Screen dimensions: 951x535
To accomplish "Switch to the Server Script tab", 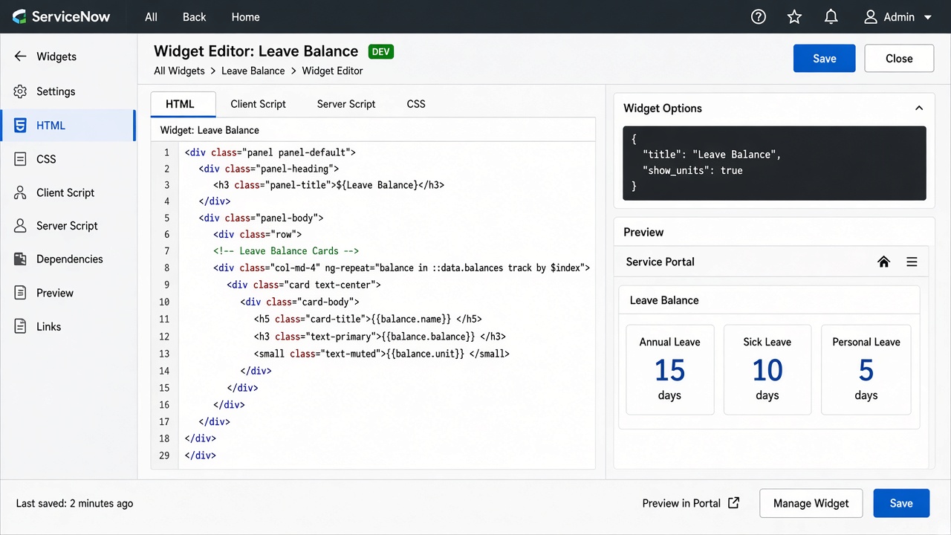I will pos(346,104).
